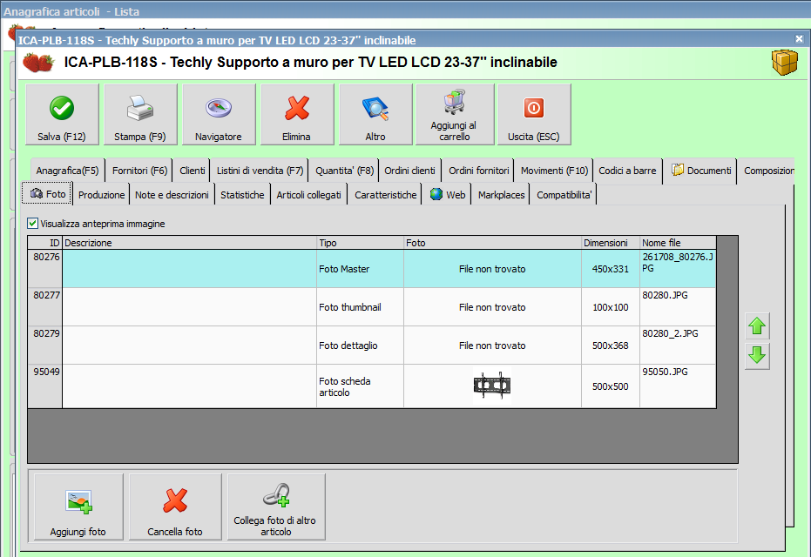Click the yellow package icon in the header
811x557 pixels.
point(785,63)
